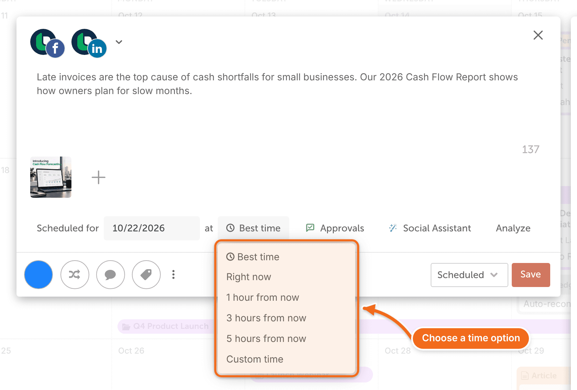Click the Oct 26 calendar date label
The height and width of the screenshot is (390, 577).
pyautogui.click(x=131, y=351)
